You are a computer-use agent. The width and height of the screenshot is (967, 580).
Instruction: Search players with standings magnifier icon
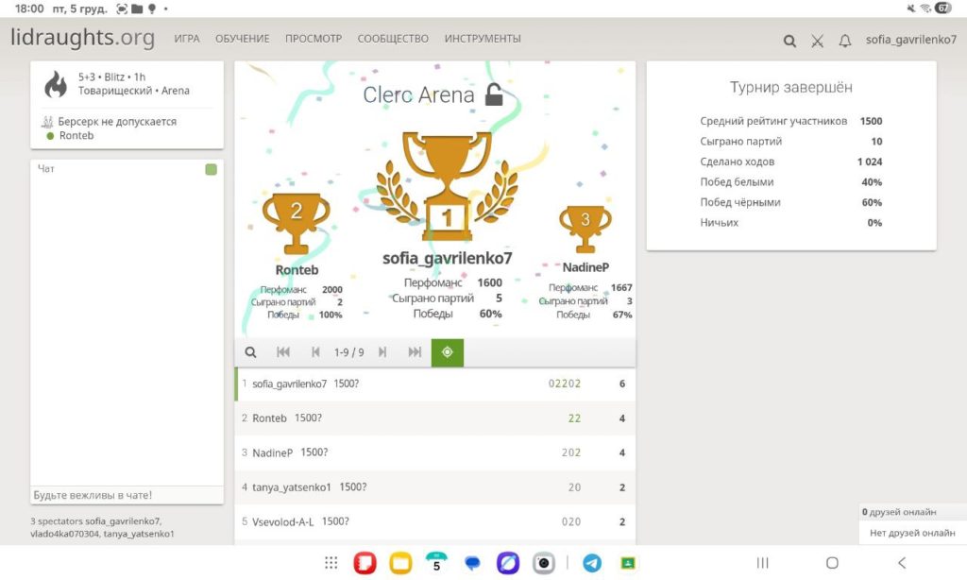coord(251,352)
